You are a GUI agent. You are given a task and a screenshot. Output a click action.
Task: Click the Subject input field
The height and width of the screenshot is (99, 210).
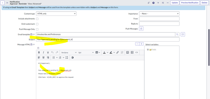108,39
